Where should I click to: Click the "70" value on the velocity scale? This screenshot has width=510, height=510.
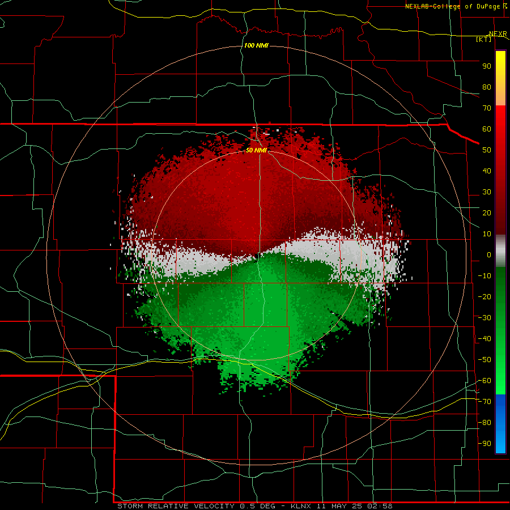pyautogui.click(x=487, y=108)
